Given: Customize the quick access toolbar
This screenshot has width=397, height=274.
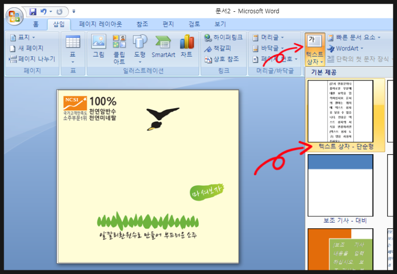Looking at the screenshot, I should (73, 11).
